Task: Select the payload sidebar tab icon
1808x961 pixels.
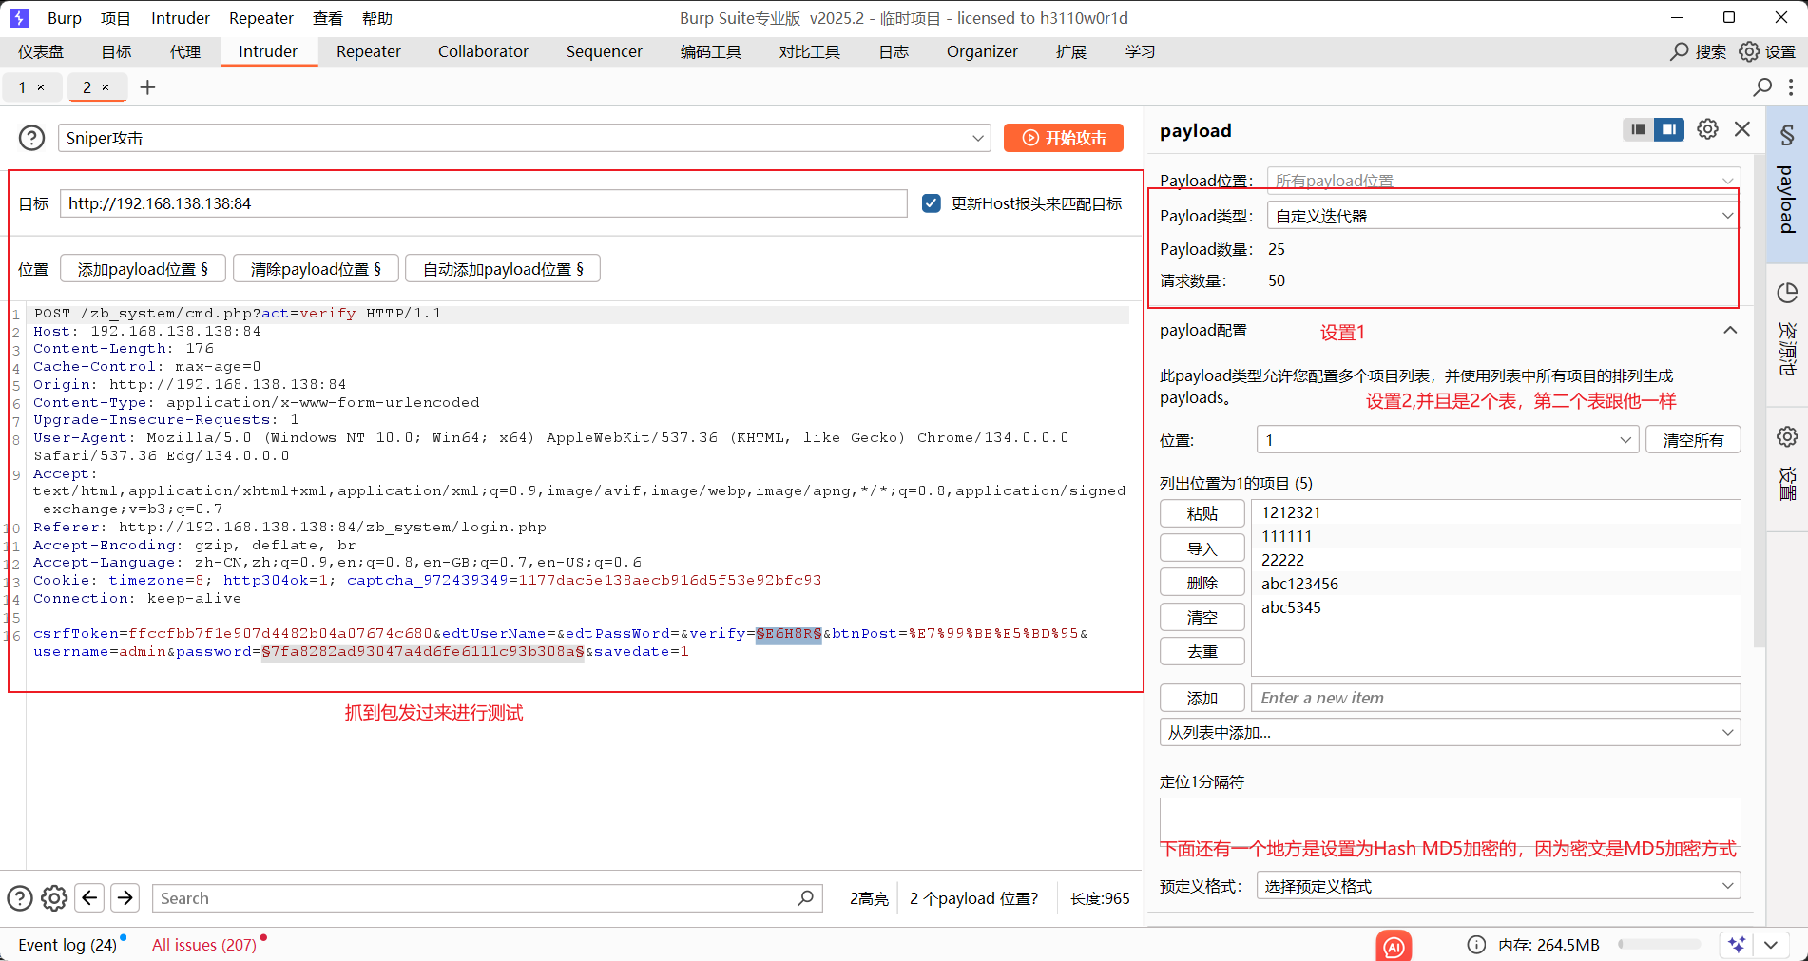Action: 1787,135
